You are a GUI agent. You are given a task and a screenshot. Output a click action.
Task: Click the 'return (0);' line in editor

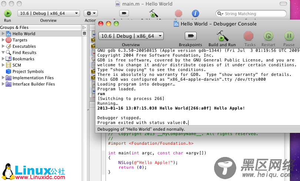point(133,167)
